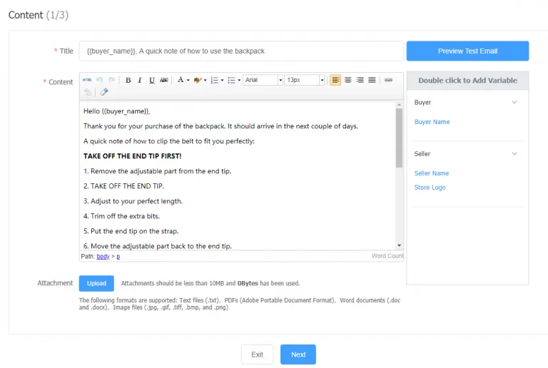Collapse the Seller variable section
Screen dimensions: 548x368
514,154
